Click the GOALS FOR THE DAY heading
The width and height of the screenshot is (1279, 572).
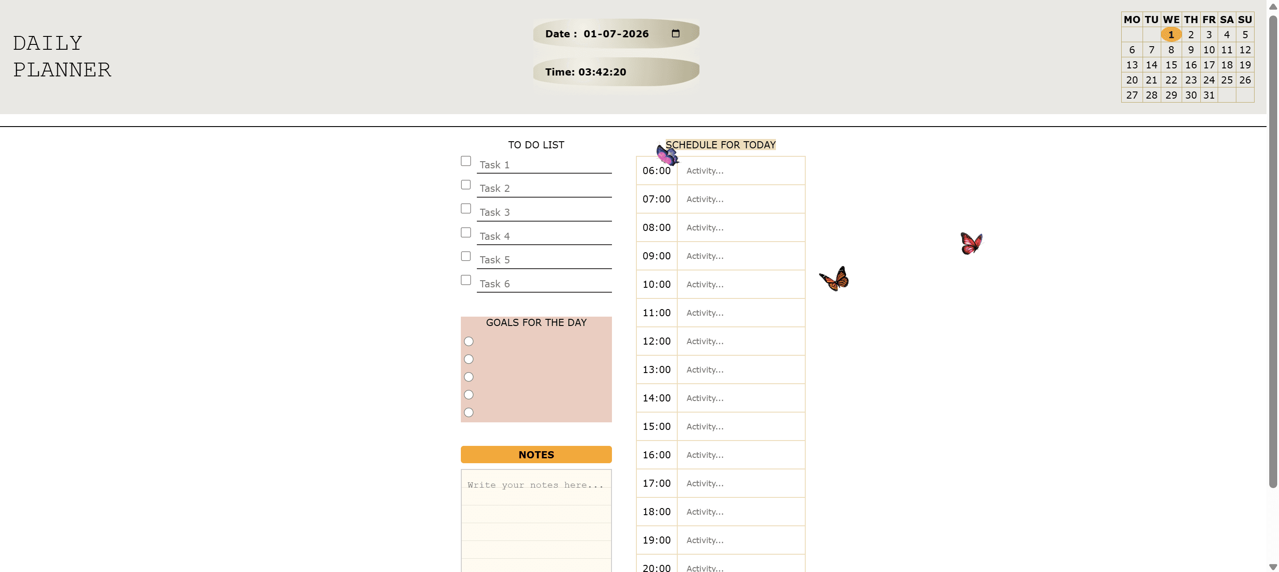click(x=536, y=322)
